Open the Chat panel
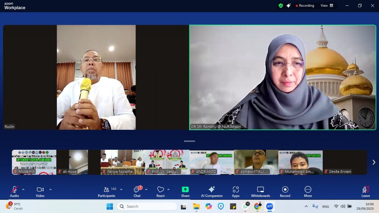The image size is (379, 213). 137,191
